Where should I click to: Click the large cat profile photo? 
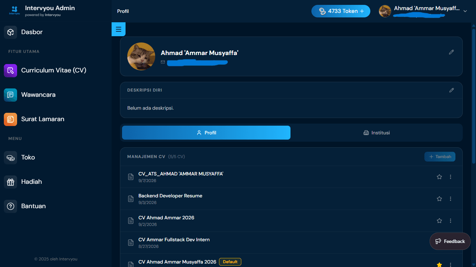(x=141, y=56)
